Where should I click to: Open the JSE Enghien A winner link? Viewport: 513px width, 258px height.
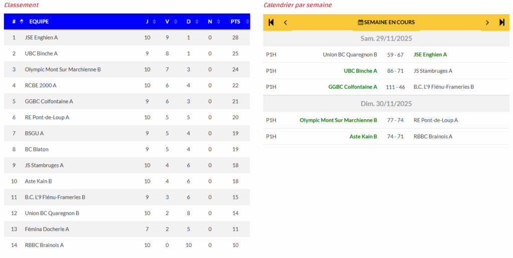(430, 55)
